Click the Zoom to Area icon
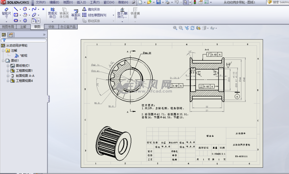The image size is (289, 174). (181, 28)
